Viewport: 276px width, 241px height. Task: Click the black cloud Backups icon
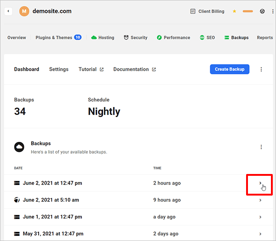(19, 147)
